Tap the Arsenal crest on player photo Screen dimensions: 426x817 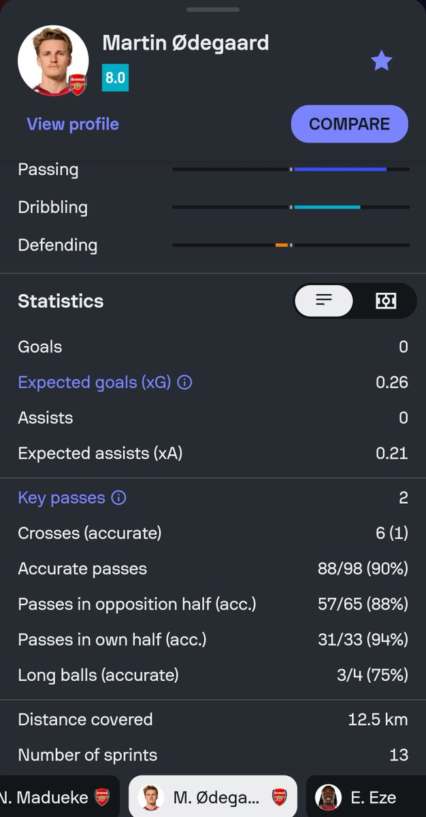[78, 84]
